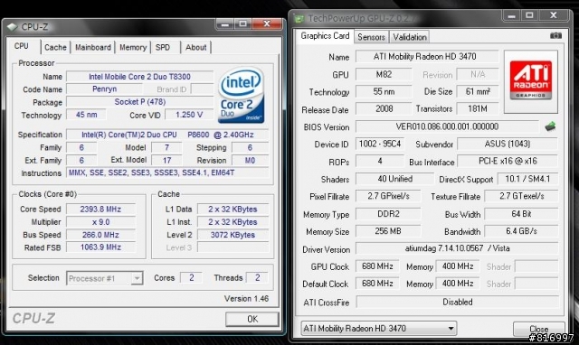
Task: Open the About tab in CPU-Z
Action: (x=196, y=47)
